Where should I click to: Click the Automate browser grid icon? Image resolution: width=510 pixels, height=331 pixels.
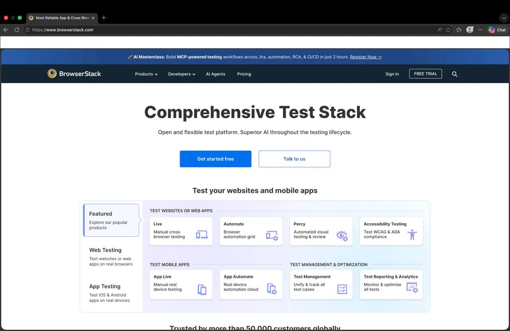point(272,235)
